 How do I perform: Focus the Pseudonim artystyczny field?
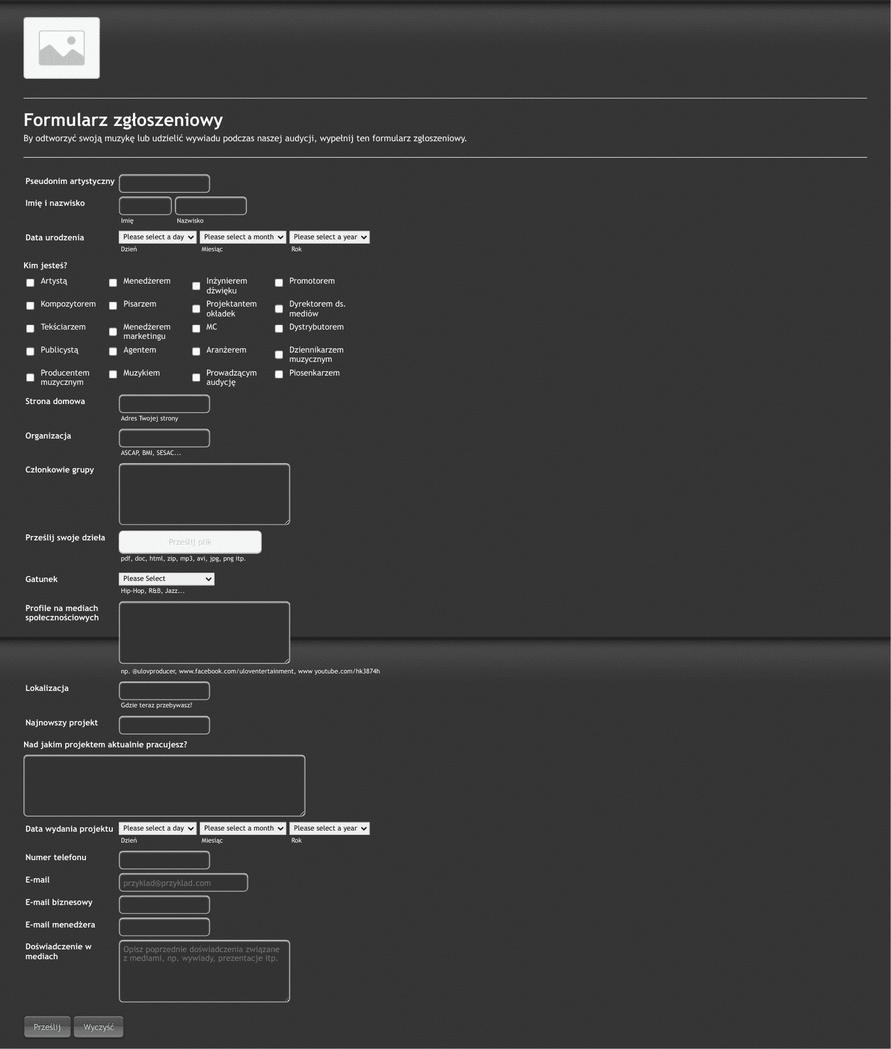[x=164, y=183]
